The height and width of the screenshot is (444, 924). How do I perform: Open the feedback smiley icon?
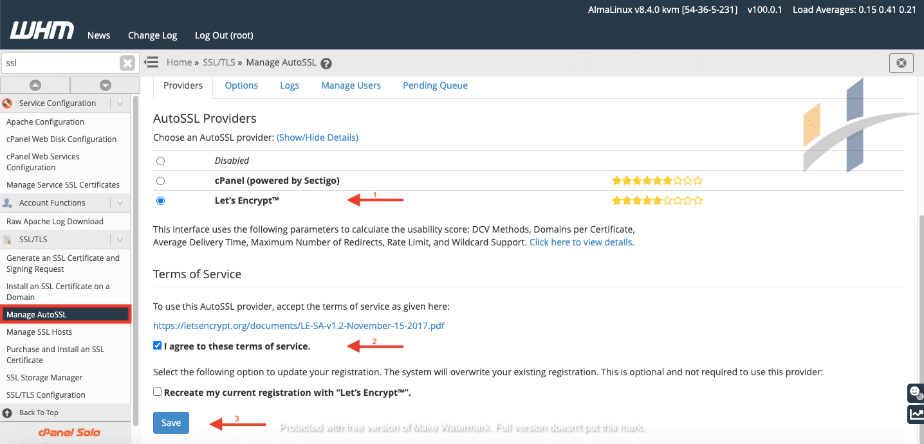(x=915, y=392)
